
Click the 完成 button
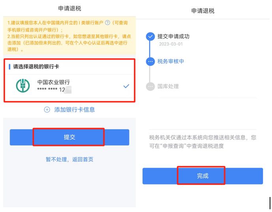click(x=203, y=176)
